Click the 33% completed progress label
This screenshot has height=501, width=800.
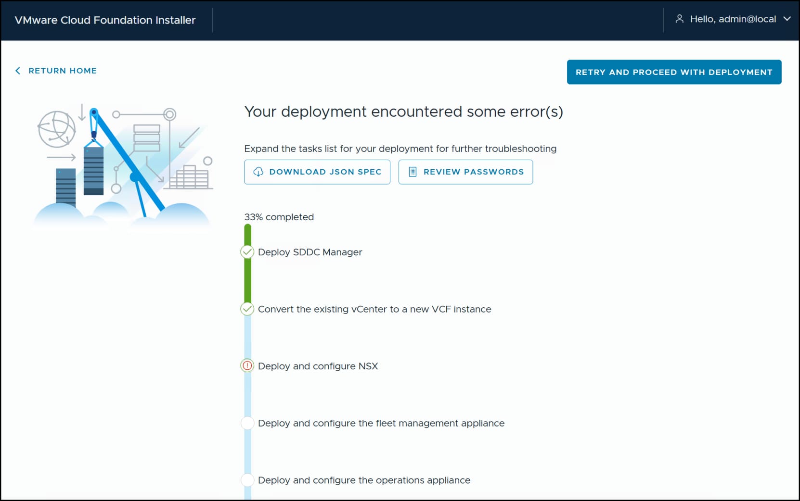pyautogui.click(x=279, y=217)
